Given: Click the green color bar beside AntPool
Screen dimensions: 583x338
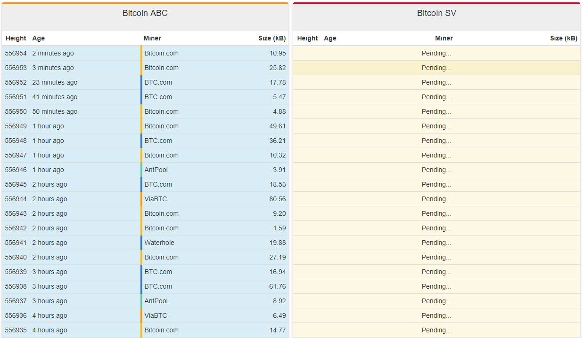Looking at the screenshot, I should [141, 170].
